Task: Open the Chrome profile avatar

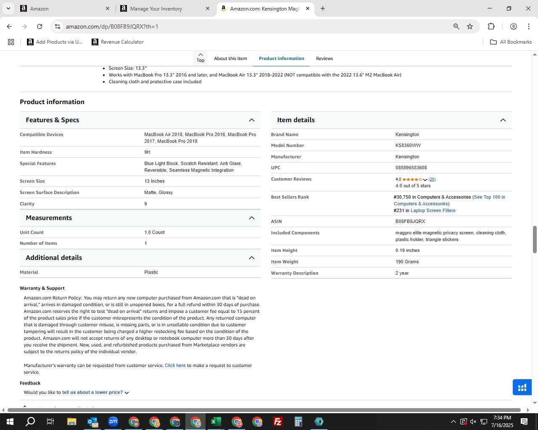Action: point(514,26)
